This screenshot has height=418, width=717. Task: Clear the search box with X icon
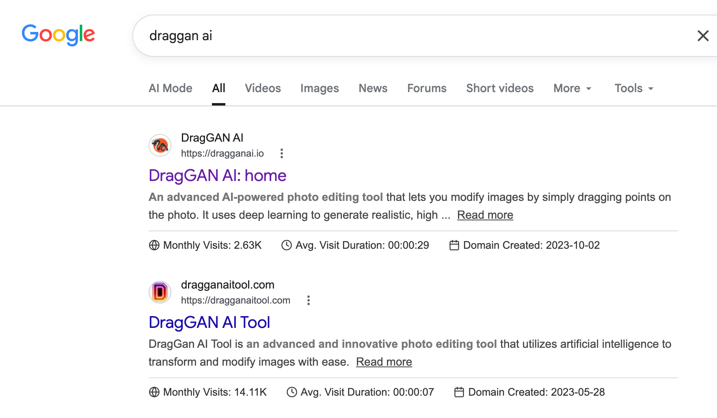click(x=703, y=36)
